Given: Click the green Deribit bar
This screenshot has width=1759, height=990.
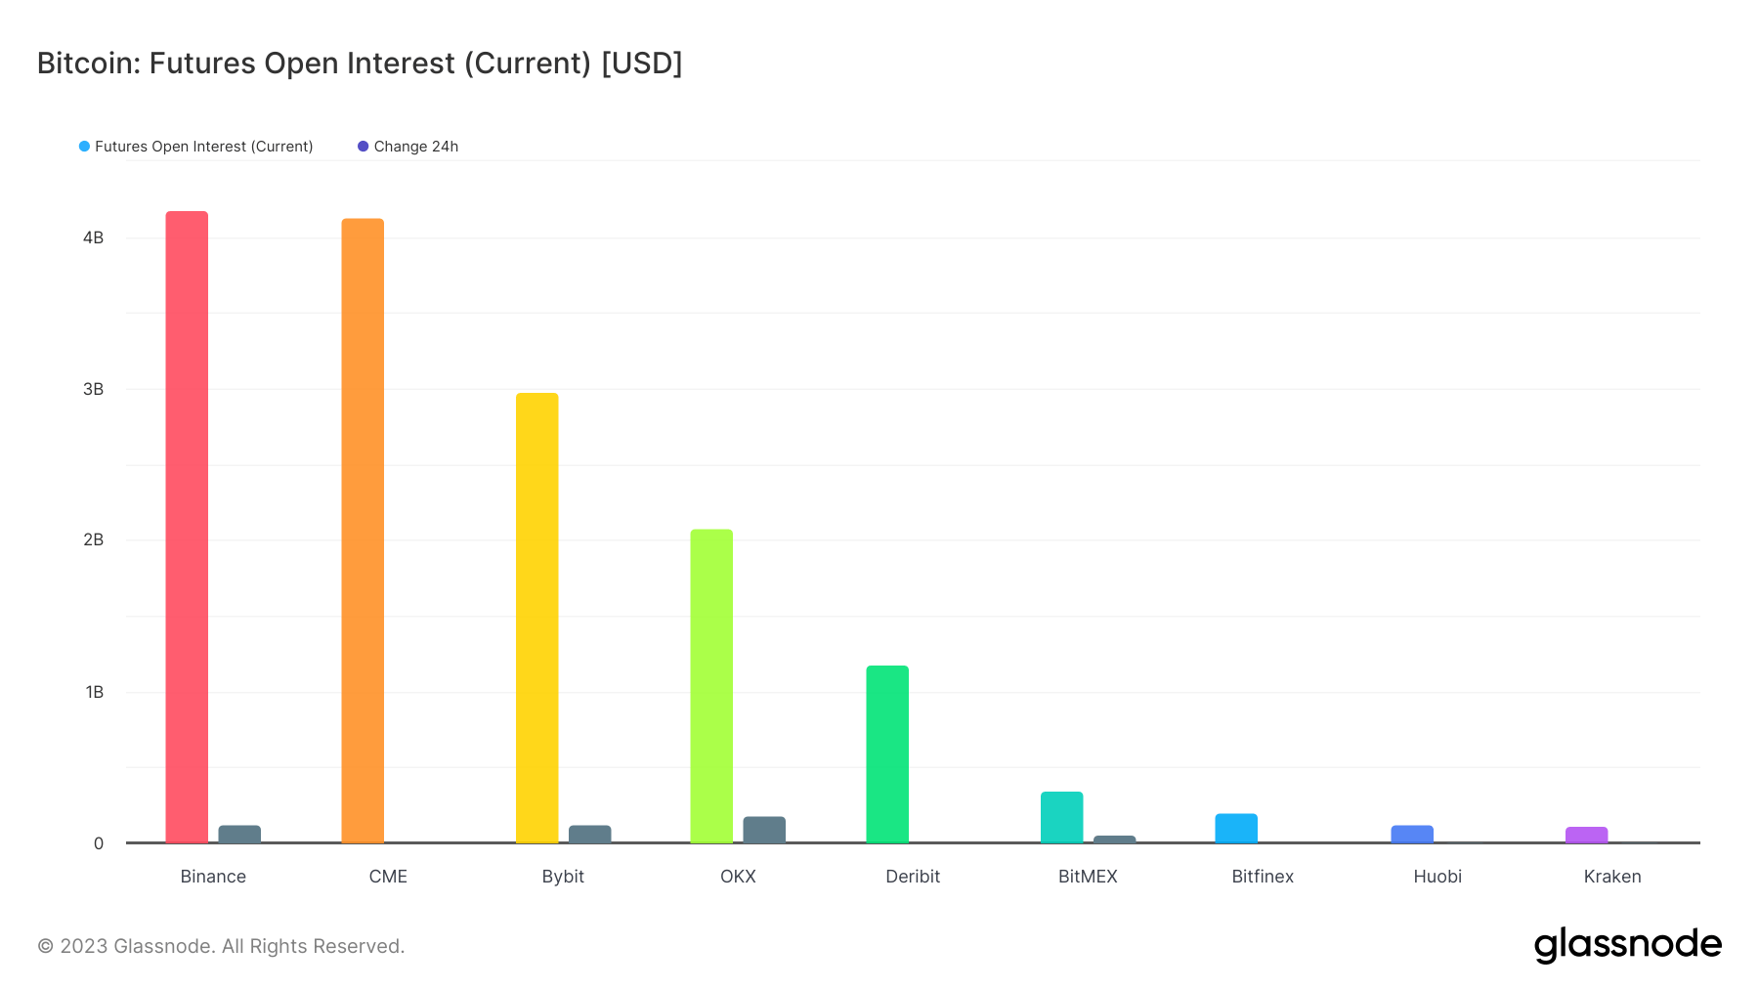Looking at the screenshot, I should (887, 754).
